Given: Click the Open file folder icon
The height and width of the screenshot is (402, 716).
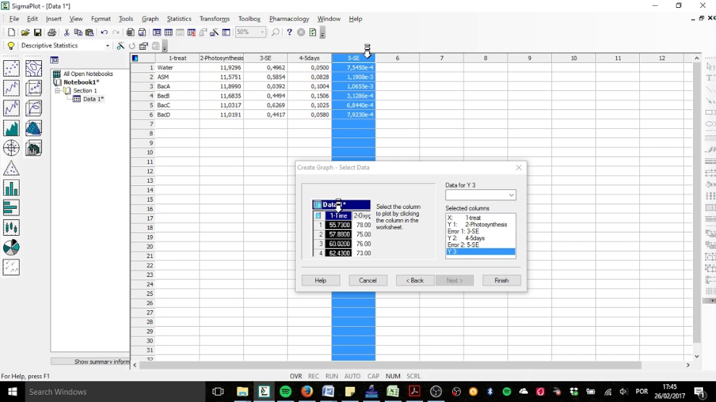Looking at the screenshot, I should 25,32.
